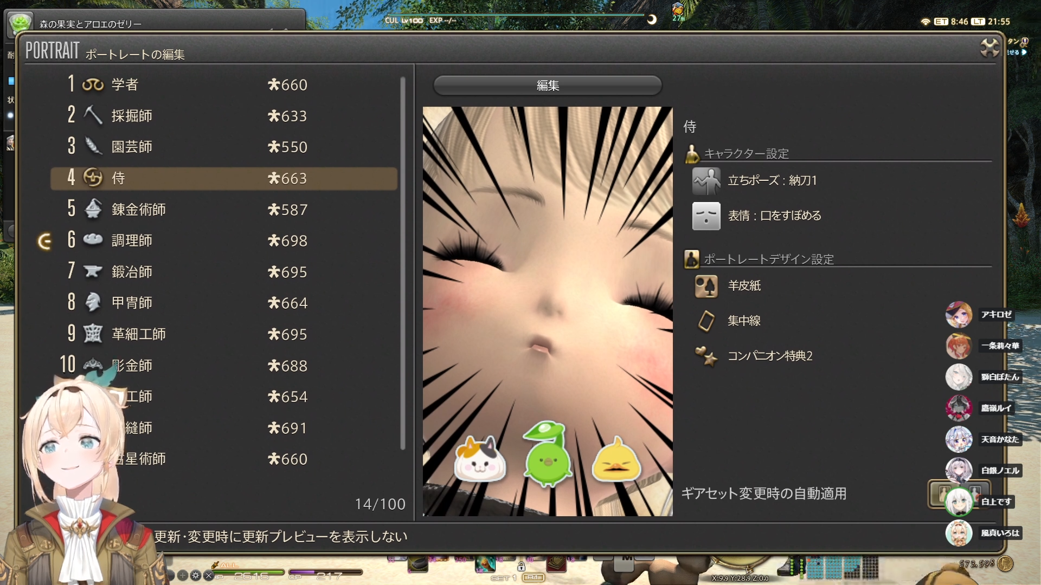Screen dimensions: 1041x585
Task: Select gear set row ★633 採掘師
Action: point(224,115)
